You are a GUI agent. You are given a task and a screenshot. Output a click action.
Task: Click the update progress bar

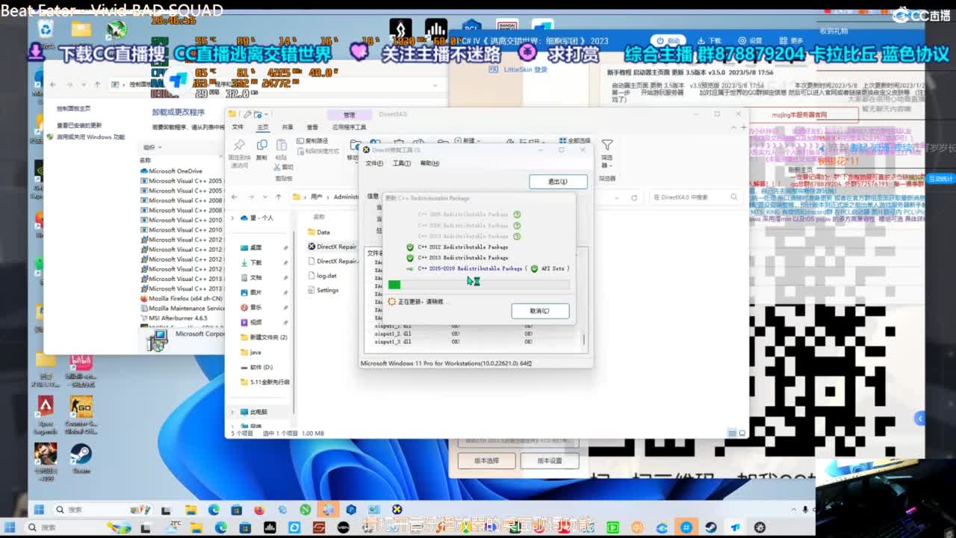[x=479, y=285]
